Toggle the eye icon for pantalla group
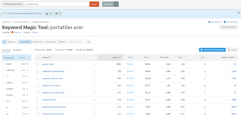The width and height of the screenshot is (241, 117). click(27, 89)
